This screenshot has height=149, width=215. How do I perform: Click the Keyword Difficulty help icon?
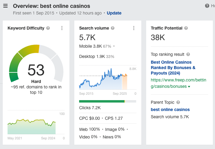pyautogui.click(x=48, y=28)
